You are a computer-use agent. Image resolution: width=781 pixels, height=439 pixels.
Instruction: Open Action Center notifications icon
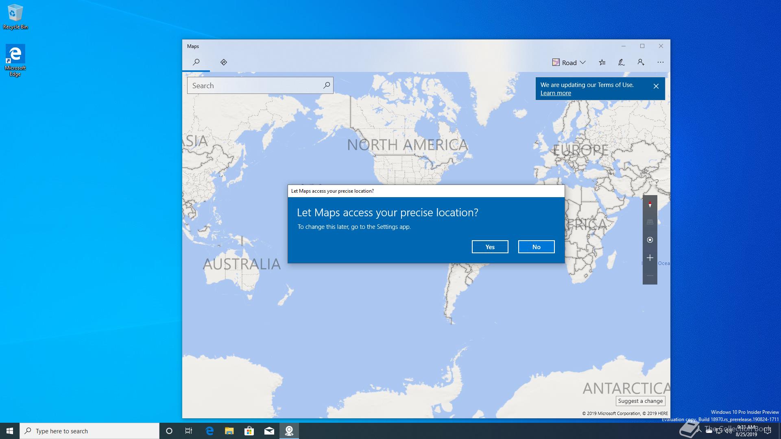pos(768,431)
